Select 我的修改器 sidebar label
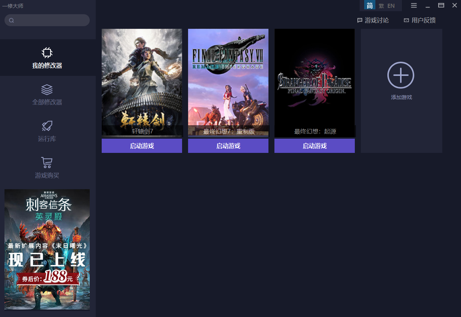The height and width of the screenshot is (317, 461). click(47, 66)
